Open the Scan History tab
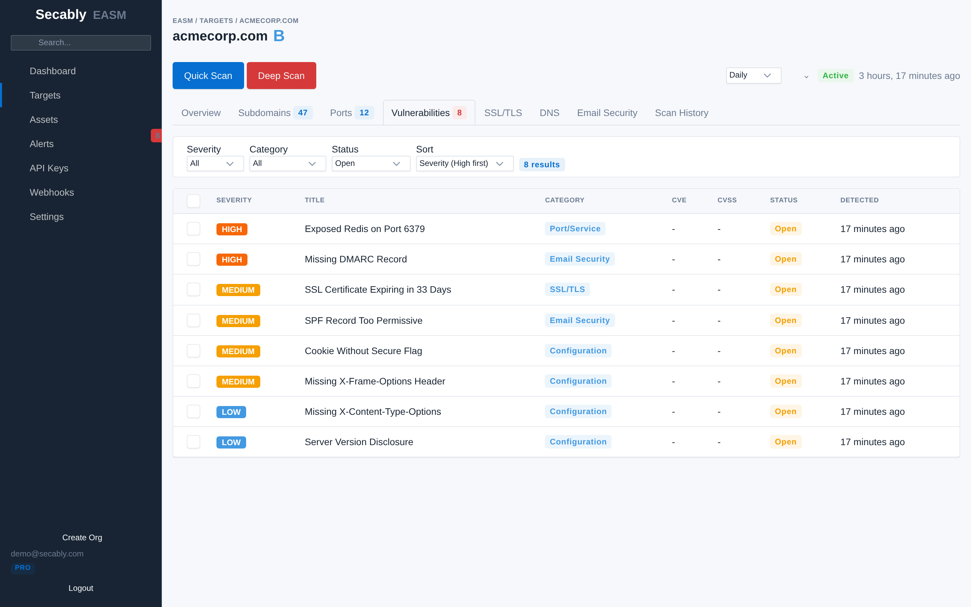This screenshot has width=971, height=607. [681, 113]
